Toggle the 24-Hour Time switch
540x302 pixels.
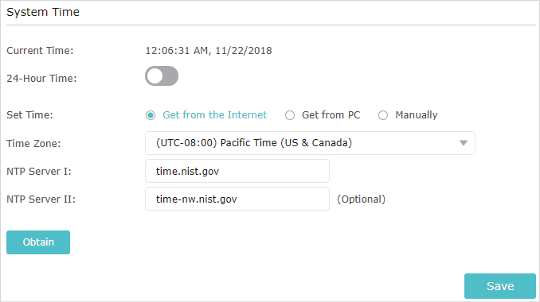click(162, 76)
